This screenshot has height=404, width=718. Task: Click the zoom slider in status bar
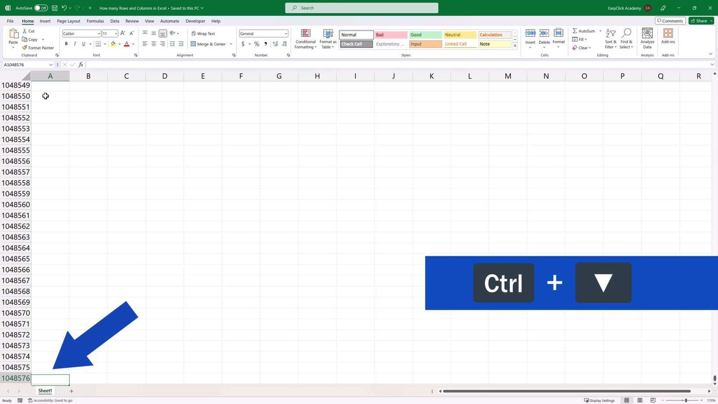point(686,401)
